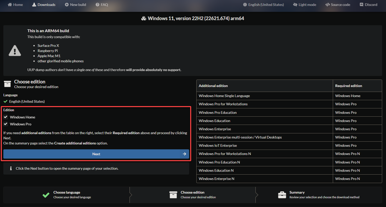This screenshot has width=386, height=207.
Task: Click the Windows Pro label text
Action: coord(21,124)
